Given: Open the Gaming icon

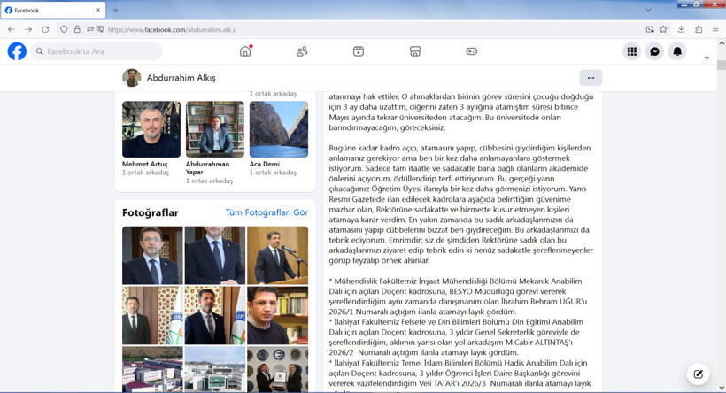Looking at the screenshot, I should [x=471, y=51].
